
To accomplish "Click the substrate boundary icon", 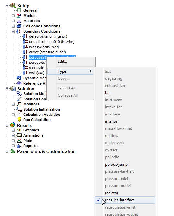I will pyautogui.click(x=25, y=68).
